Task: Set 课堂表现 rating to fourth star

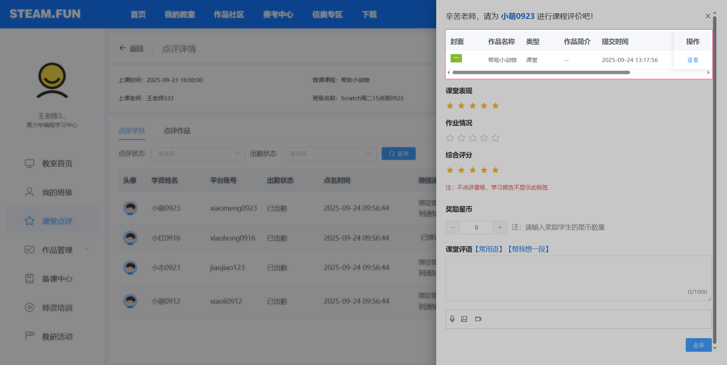Action: coord(484,106)
